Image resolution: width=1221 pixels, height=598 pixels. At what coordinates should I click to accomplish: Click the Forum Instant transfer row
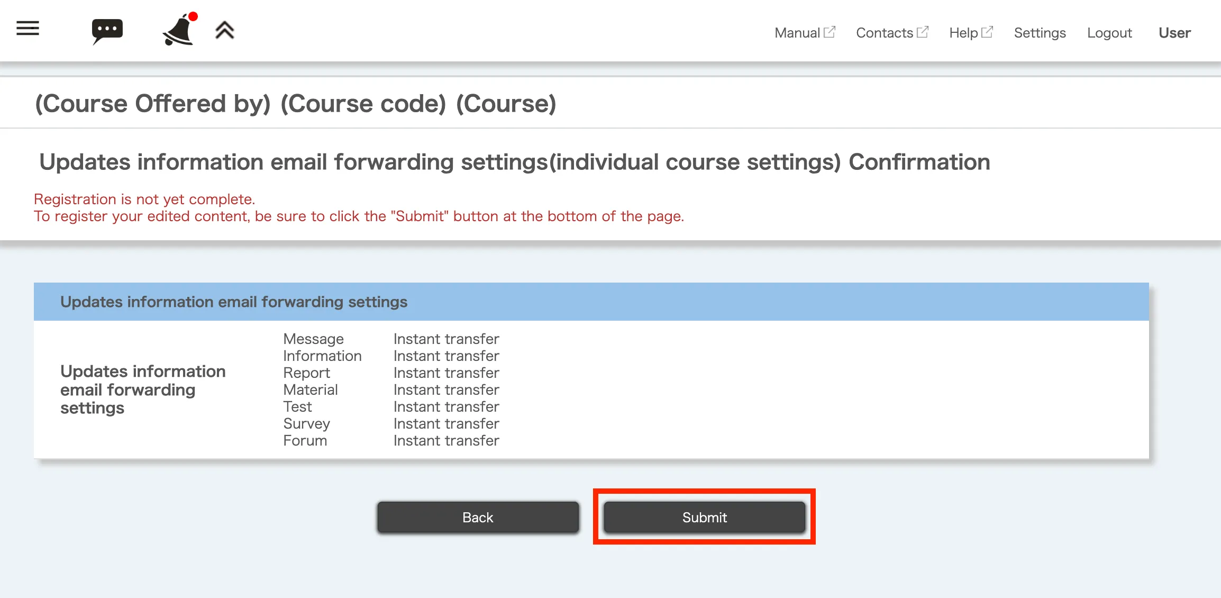click(391, 440)
